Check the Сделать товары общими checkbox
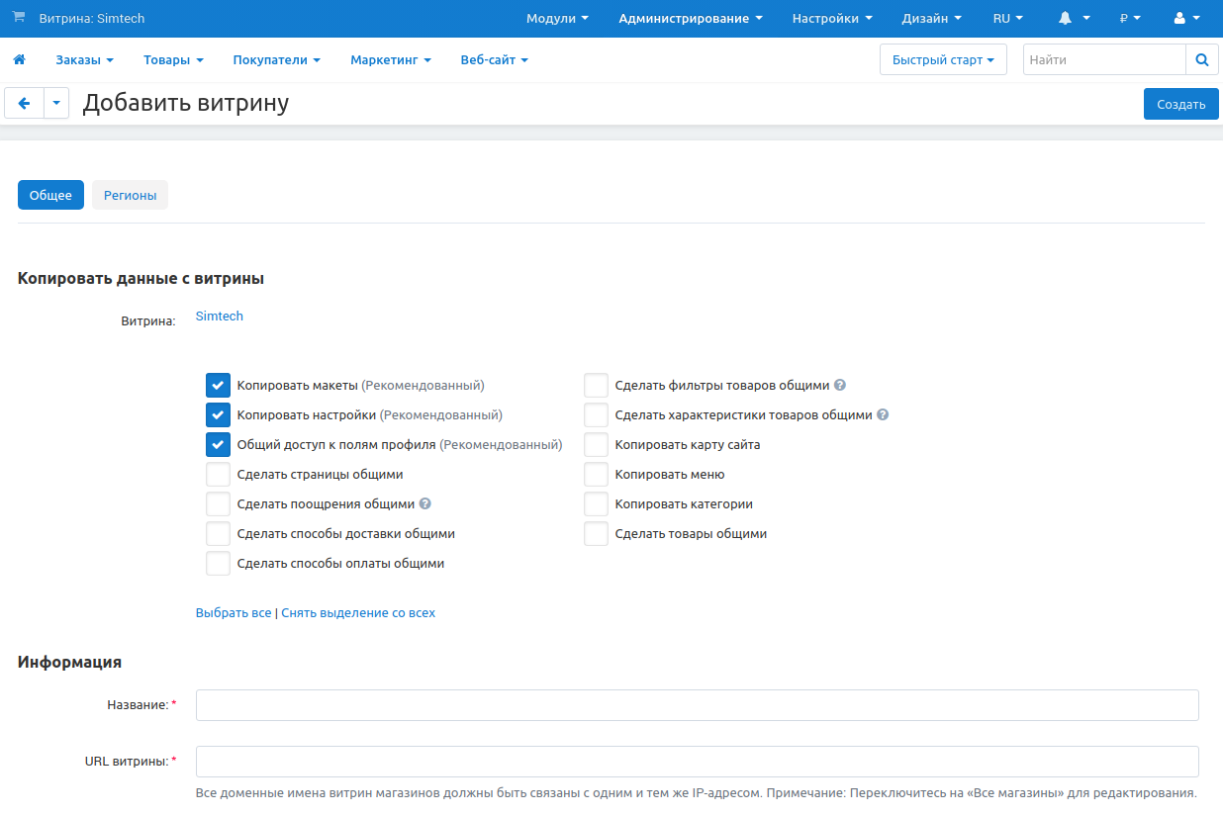 click(x=596, y=534)
